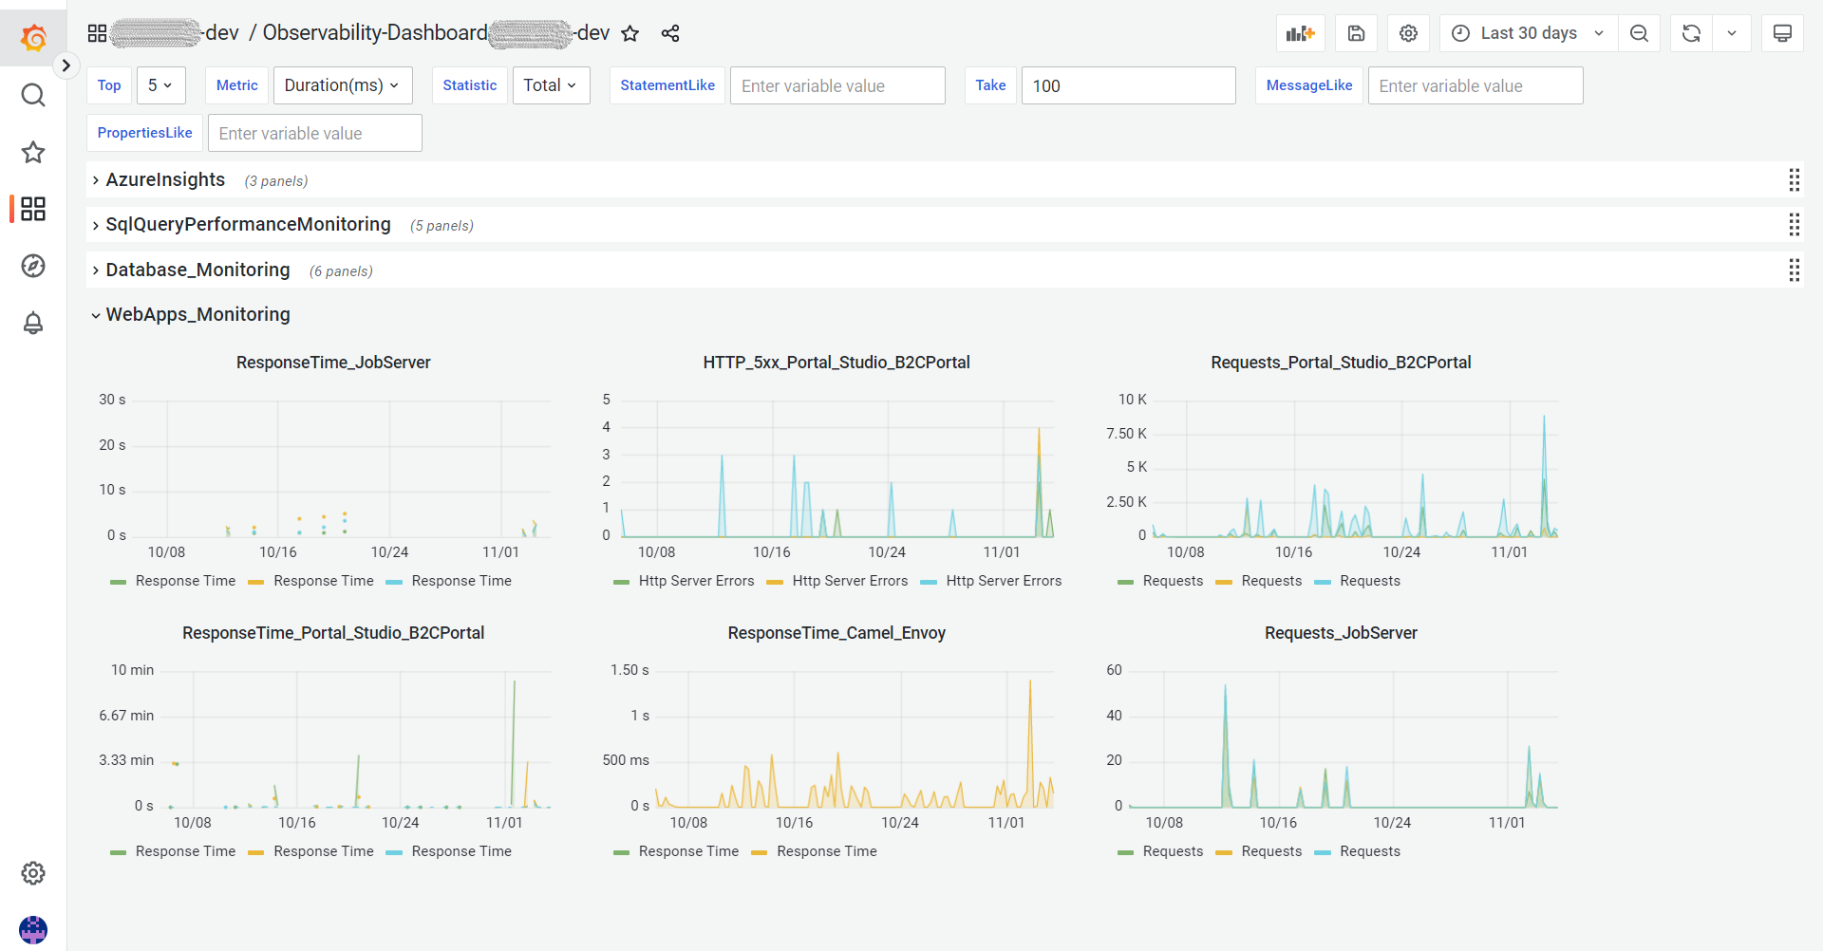This screenshot has width=1823, height=951.
Task: Share dashboard via the share icon
Action: tap(670, 33)
